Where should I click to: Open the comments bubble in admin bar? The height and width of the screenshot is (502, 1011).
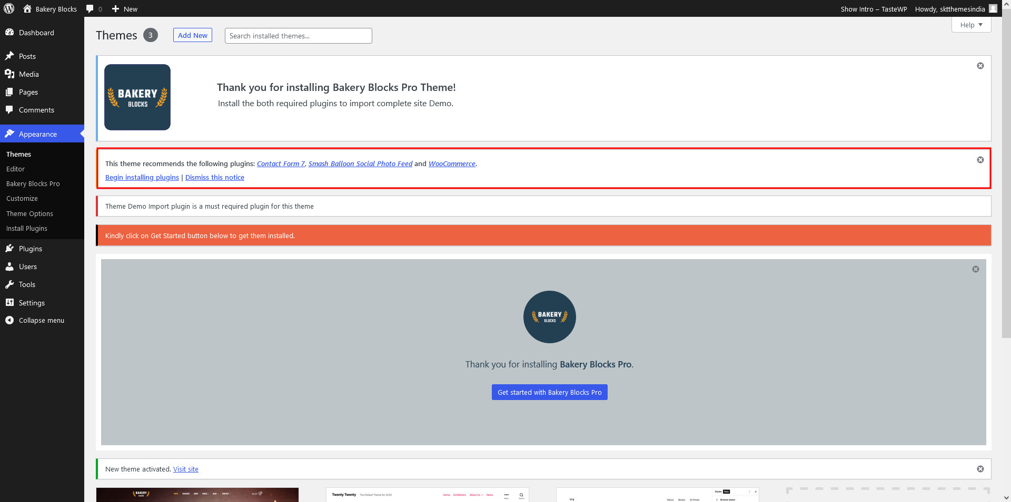94,9
